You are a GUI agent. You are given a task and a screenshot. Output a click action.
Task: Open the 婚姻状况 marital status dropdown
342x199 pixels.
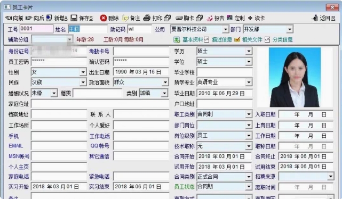point(54,93)
